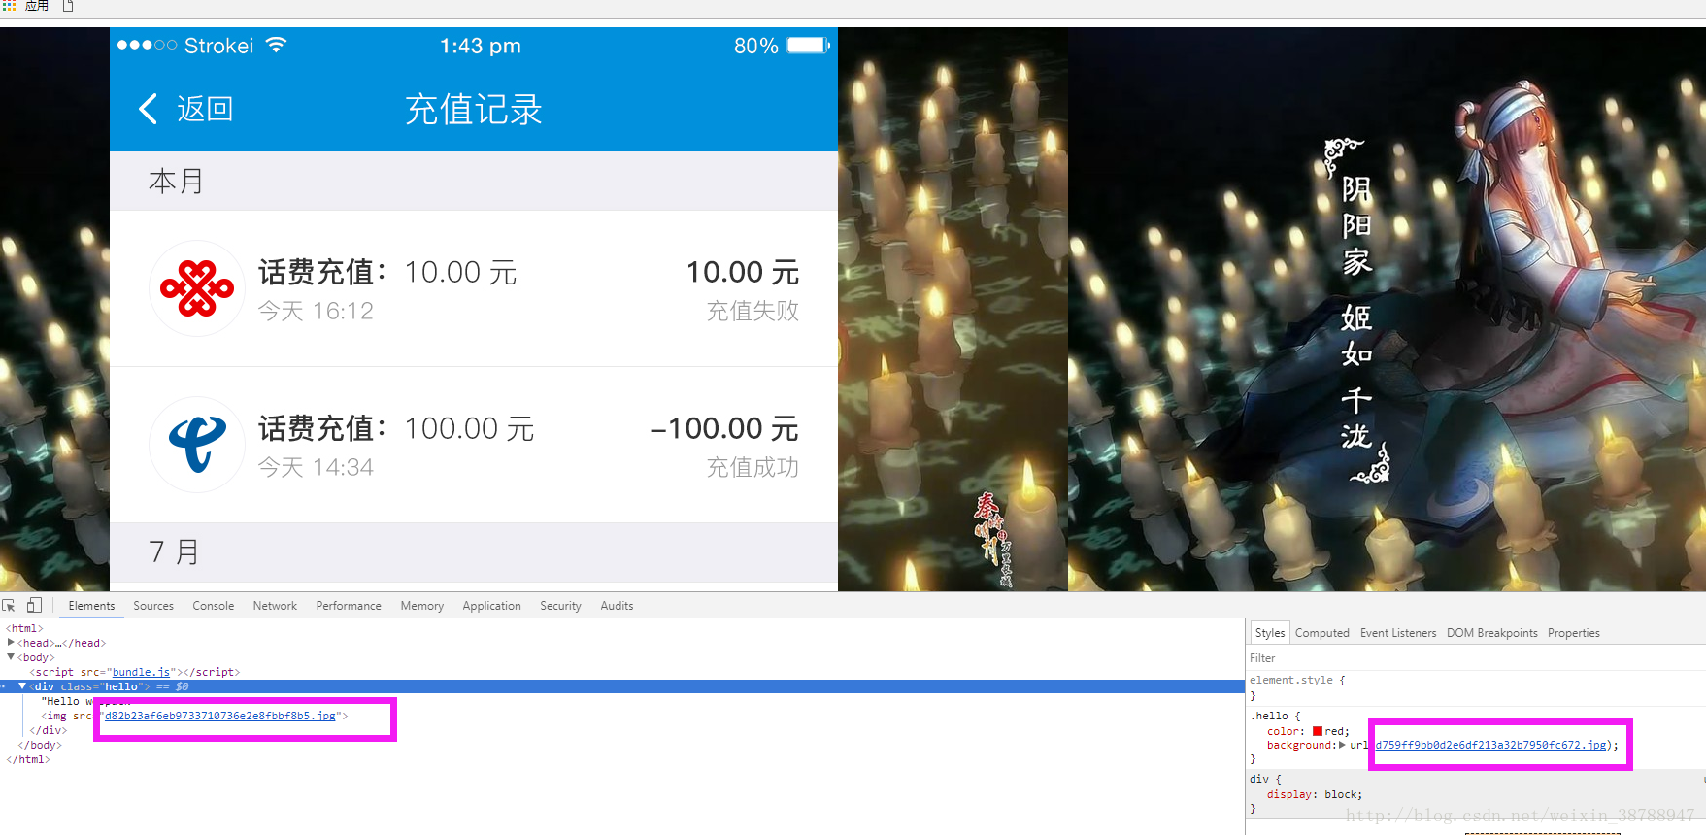Click the "color" property name
This screenshot has width=1706, height=835.
[1282, 731]
